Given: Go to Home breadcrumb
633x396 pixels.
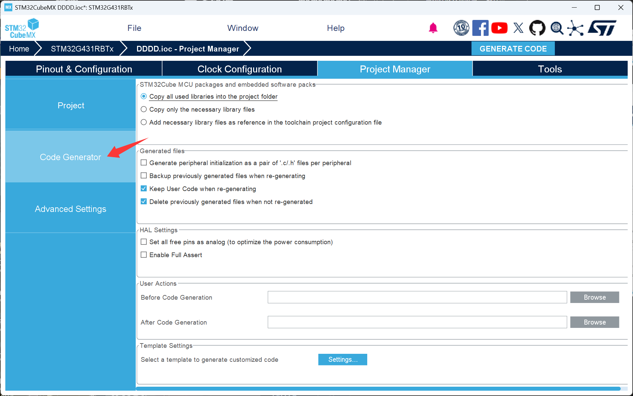Looking at the screenshot, I should pyautogui.click(x=19, y=49).
